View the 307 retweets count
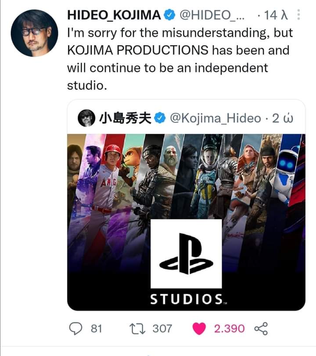 tap(162, 328)
